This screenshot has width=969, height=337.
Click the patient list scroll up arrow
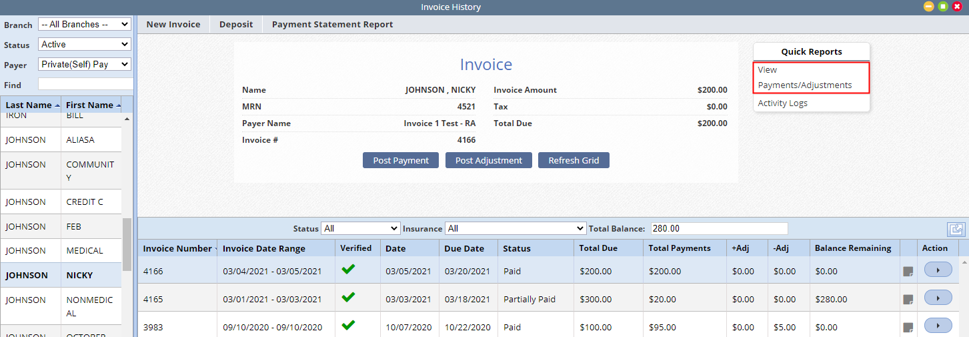[x=127, y=119]
